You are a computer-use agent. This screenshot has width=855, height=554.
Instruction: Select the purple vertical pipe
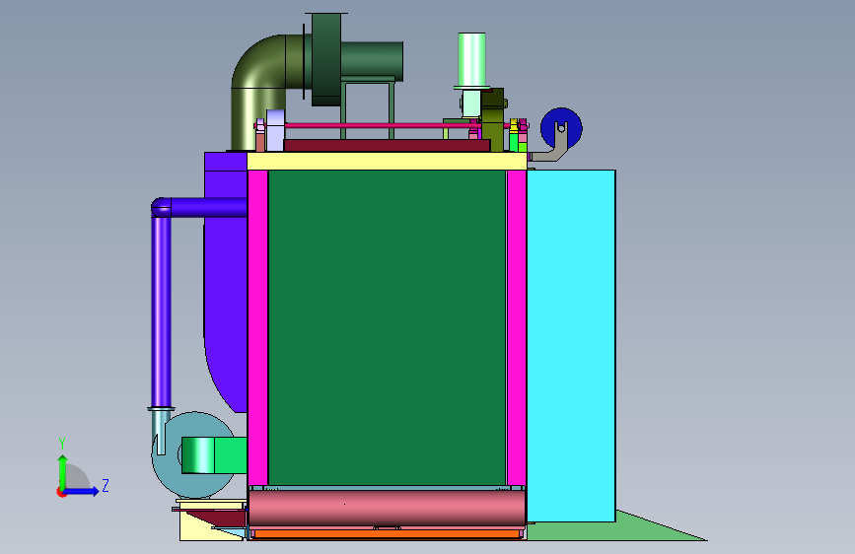pyautogui.click(x=161, y=311)
